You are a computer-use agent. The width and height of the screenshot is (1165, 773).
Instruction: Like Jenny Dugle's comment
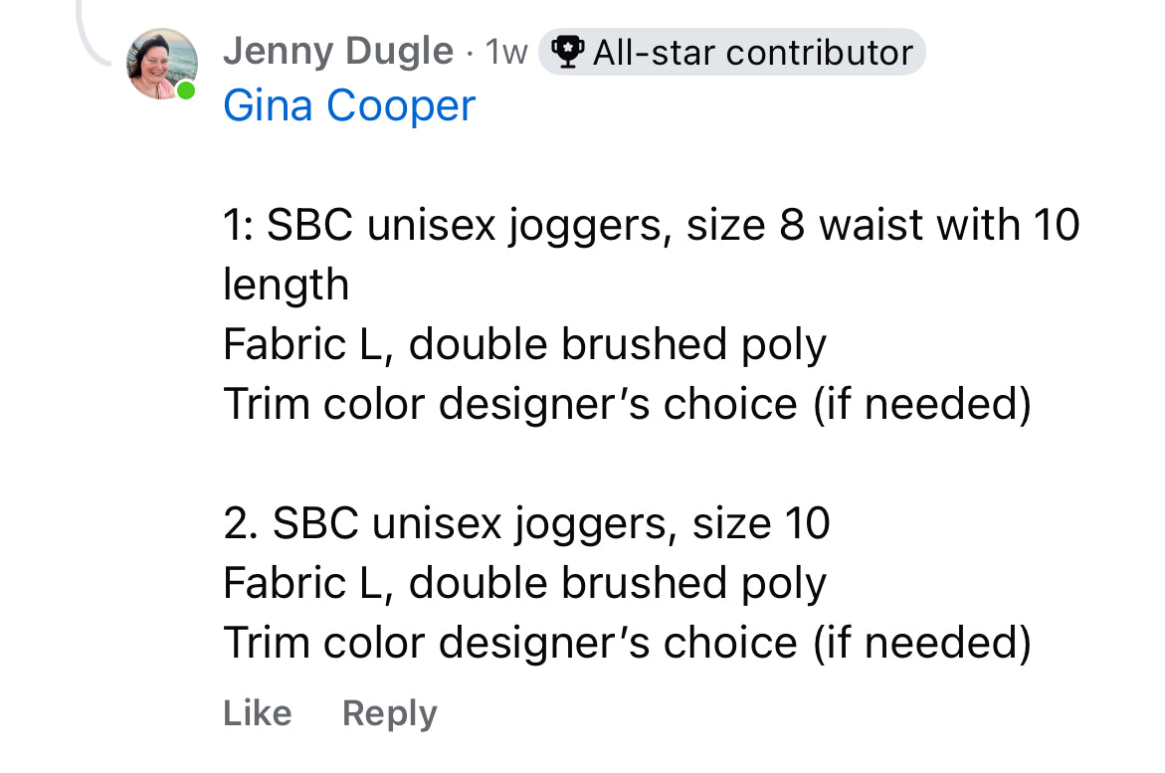[257, 713]
